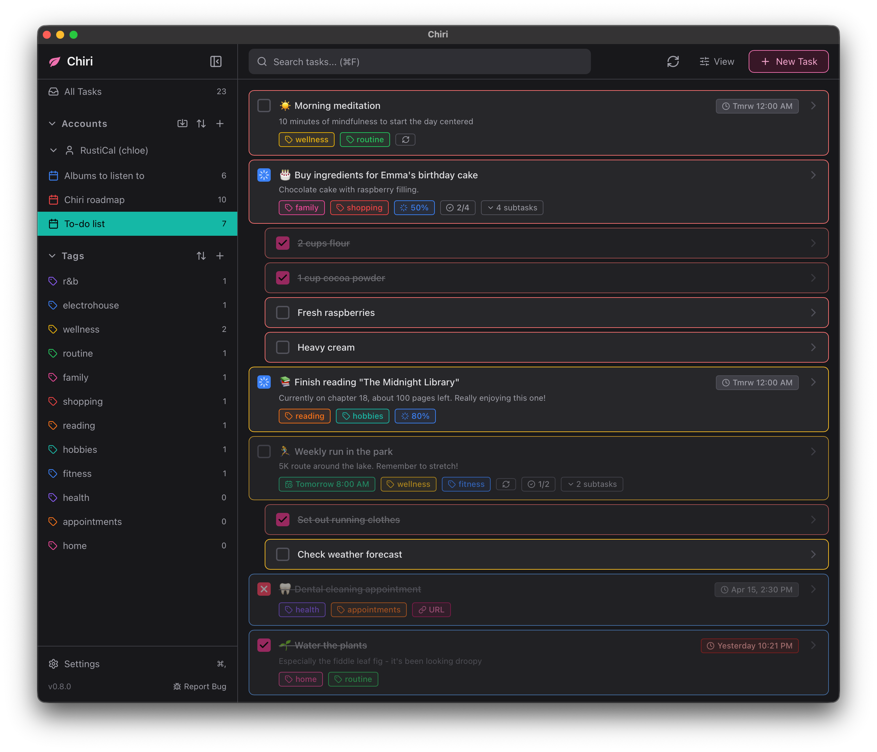Click the sort icon in Accounts header
Screen dimensions: 877x752
tap(201, 124)
